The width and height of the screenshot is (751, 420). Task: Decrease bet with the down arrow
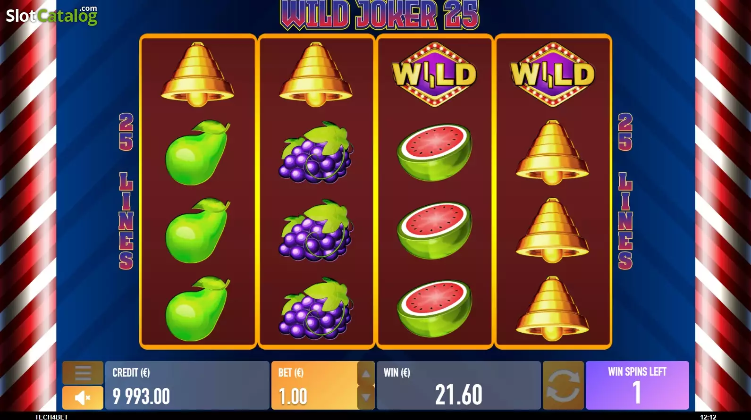point(366,398)
